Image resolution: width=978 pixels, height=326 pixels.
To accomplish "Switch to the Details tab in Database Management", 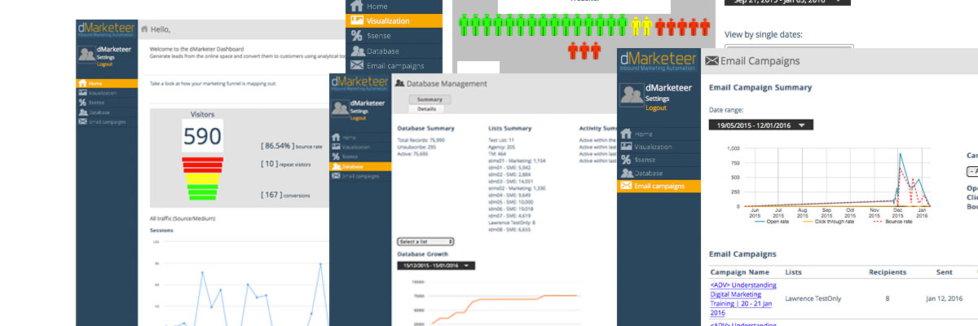I will click(426, 108).
